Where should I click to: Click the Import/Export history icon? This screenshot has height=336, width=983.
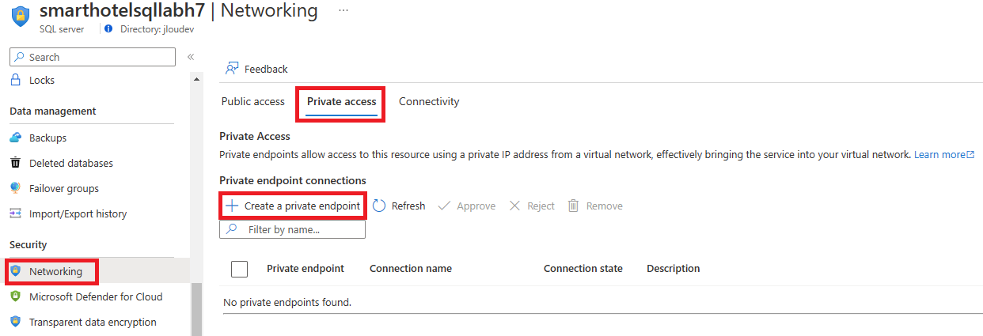pyautogui.click(x=15, y=213)
